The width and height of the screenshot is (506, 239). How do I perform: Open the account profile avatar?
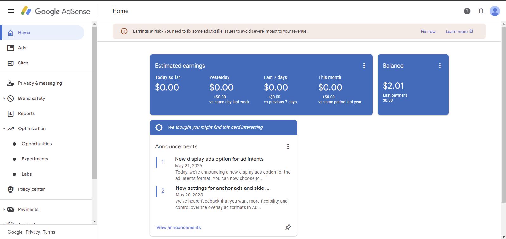495,11
